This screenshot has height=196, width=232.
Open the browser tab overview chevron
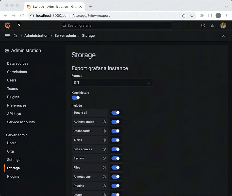pos(226,7)
